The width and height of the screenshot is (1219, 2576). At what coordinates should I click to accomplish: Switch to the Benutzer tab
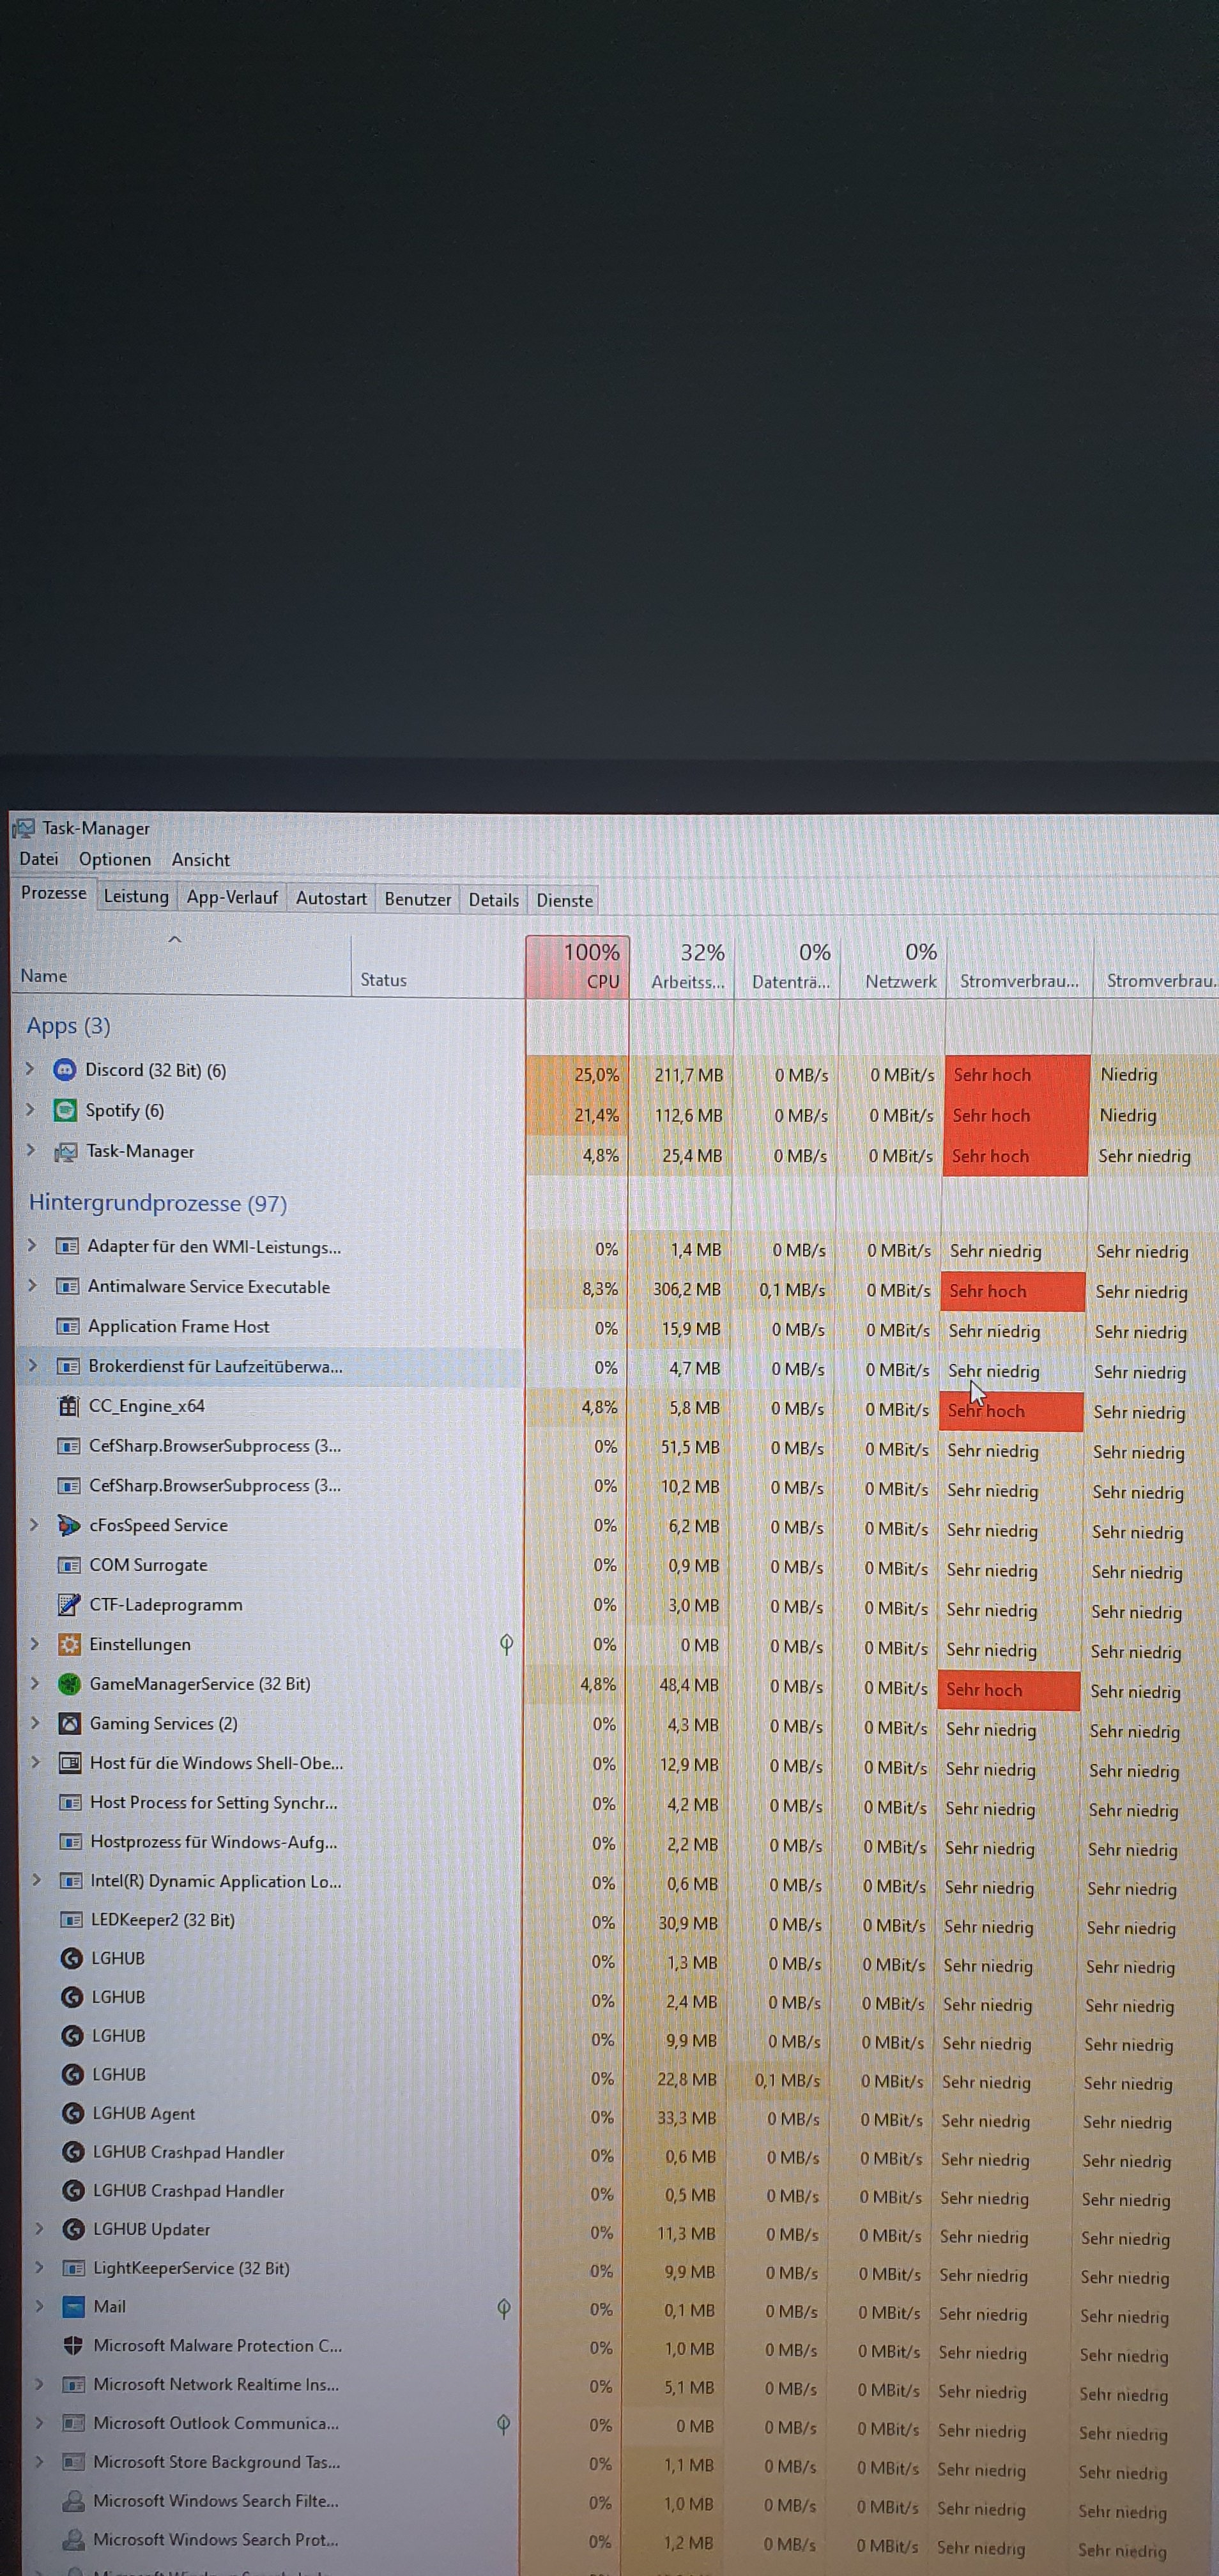[x=418, y=899]
